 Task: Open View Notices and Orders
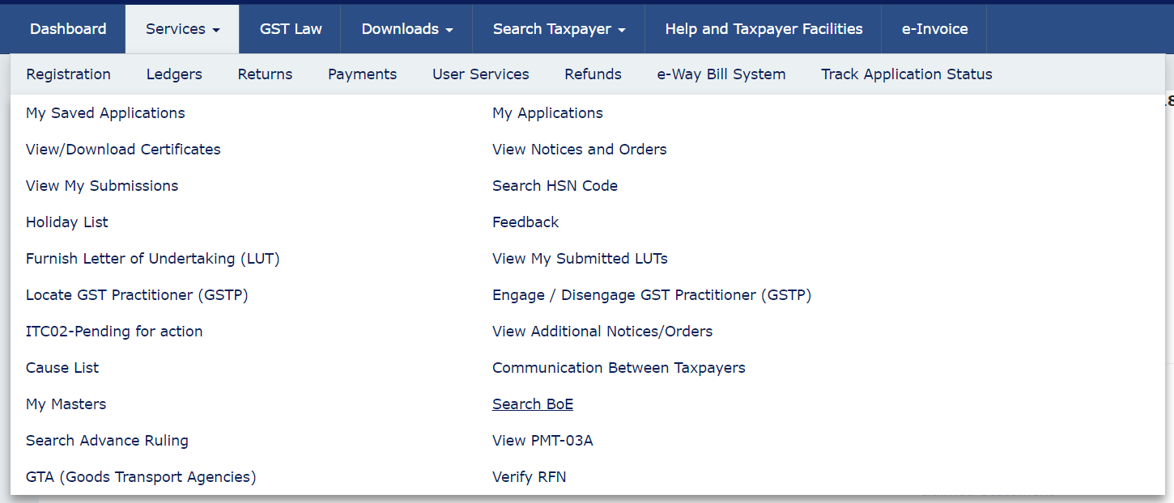[x=580, y=150]
